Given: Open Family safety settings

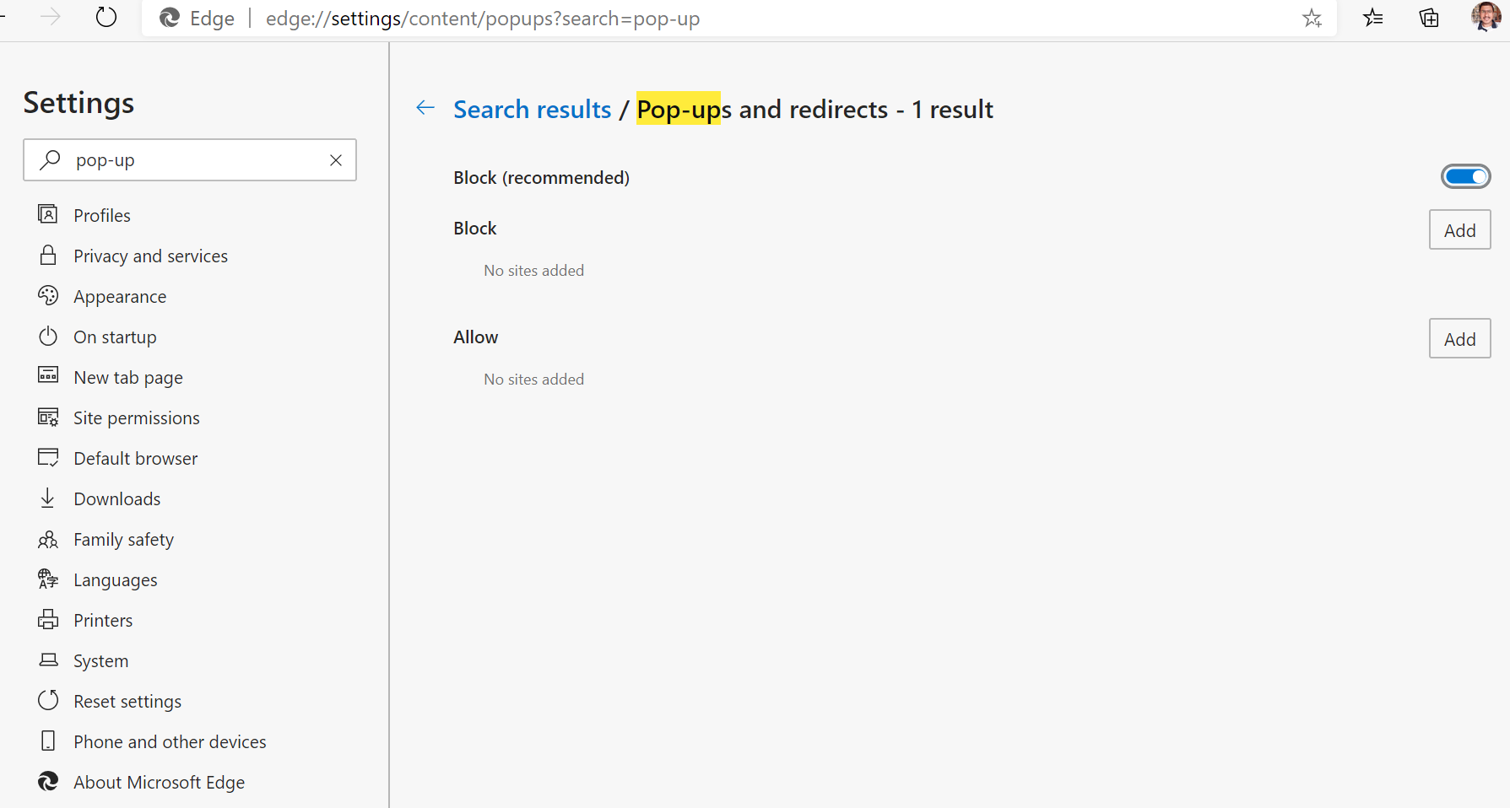Looking at the screenshot, I should [123, 539].
